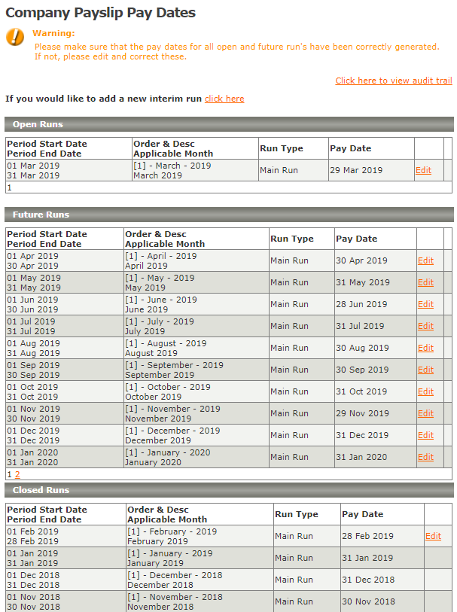The image size is (457, 612).
Task: Click Main Run in the March 2019 row
Action: point(279,170)
